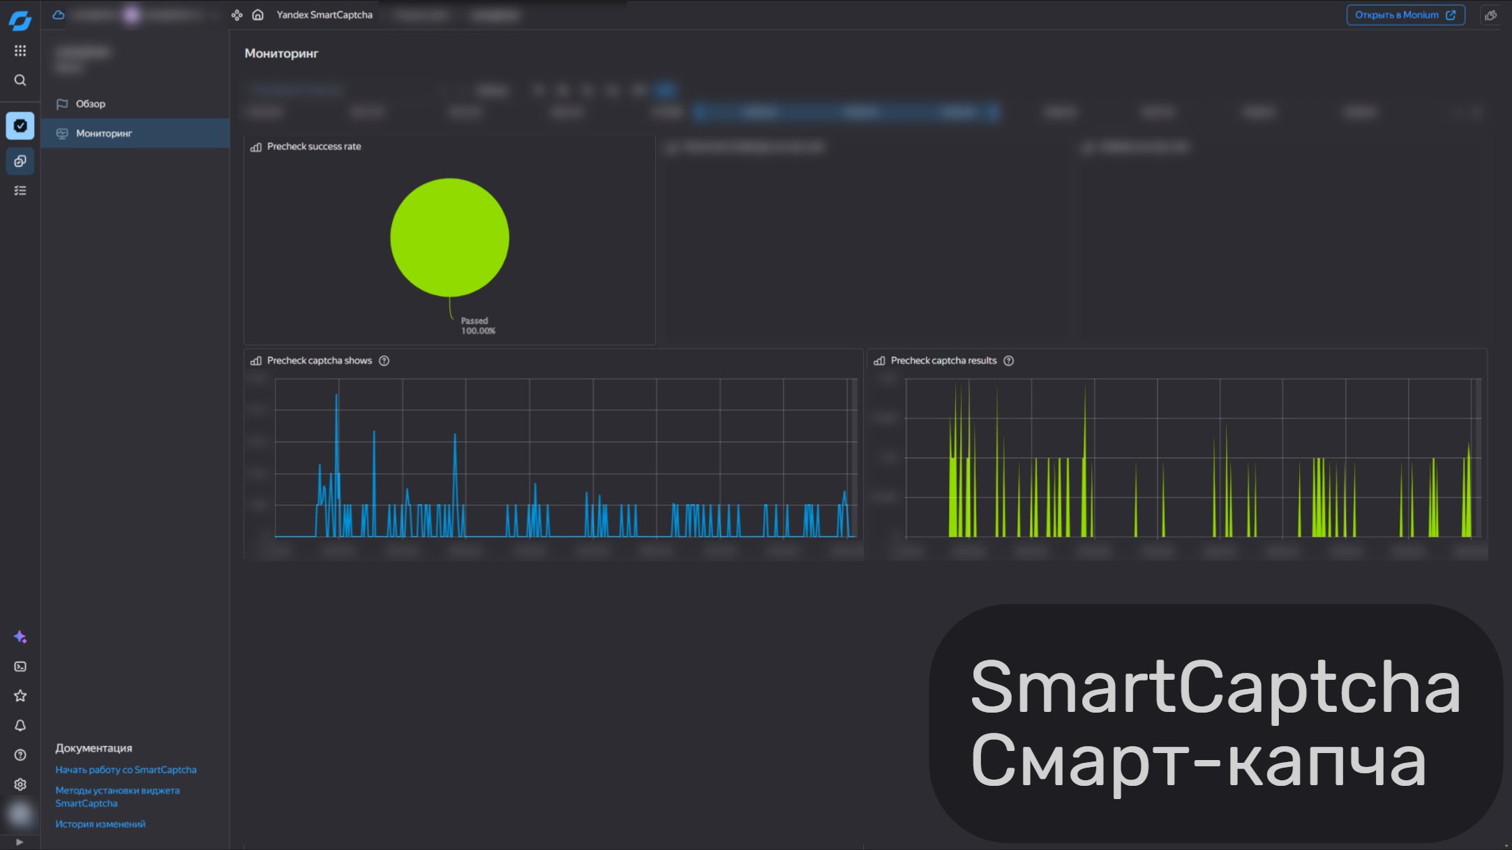Click the Yandex Cloud logo icon
This screenshot has width=1512, height=850.
pos(20,21)
